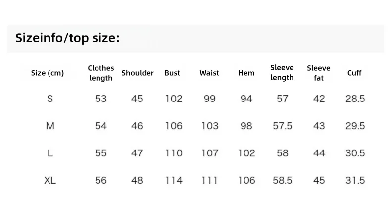
Task: Click the bust value 102 for S
Action: 174,99
